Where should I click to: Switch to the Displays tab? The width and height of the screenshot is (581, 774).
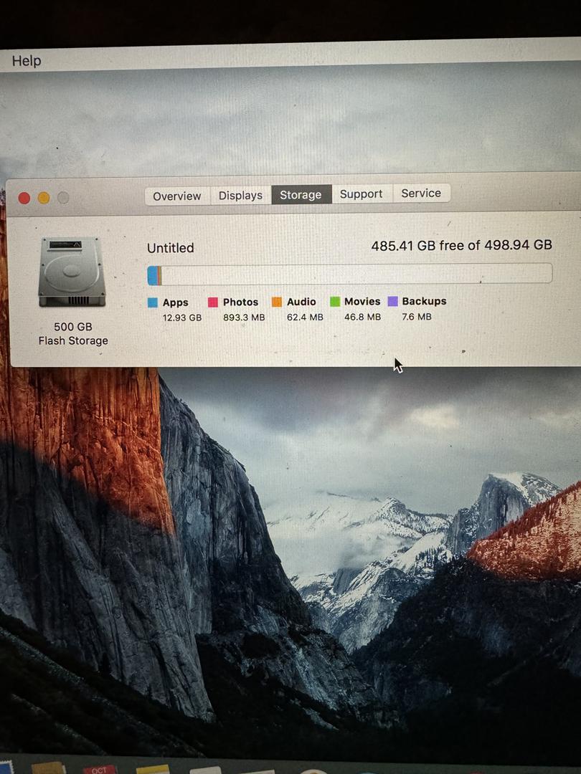point(240,196)
